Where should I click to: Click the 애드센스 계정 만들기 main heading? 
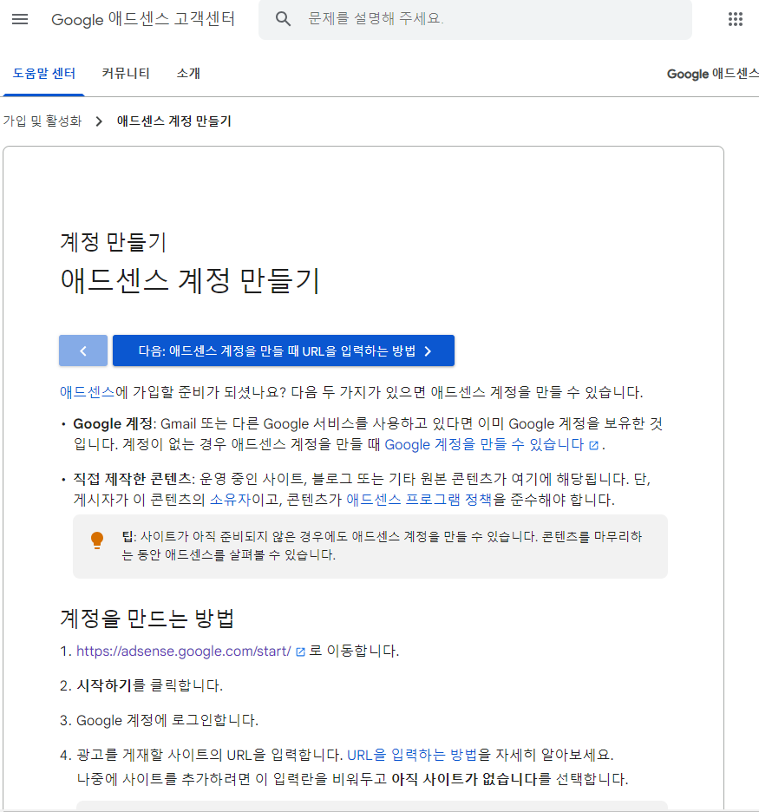pyautogui.click(x=190, y=281)
